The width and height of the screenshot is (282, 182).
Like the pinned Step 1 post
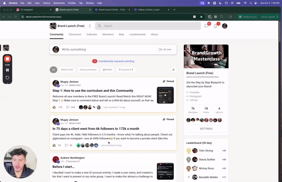[54, 107]
